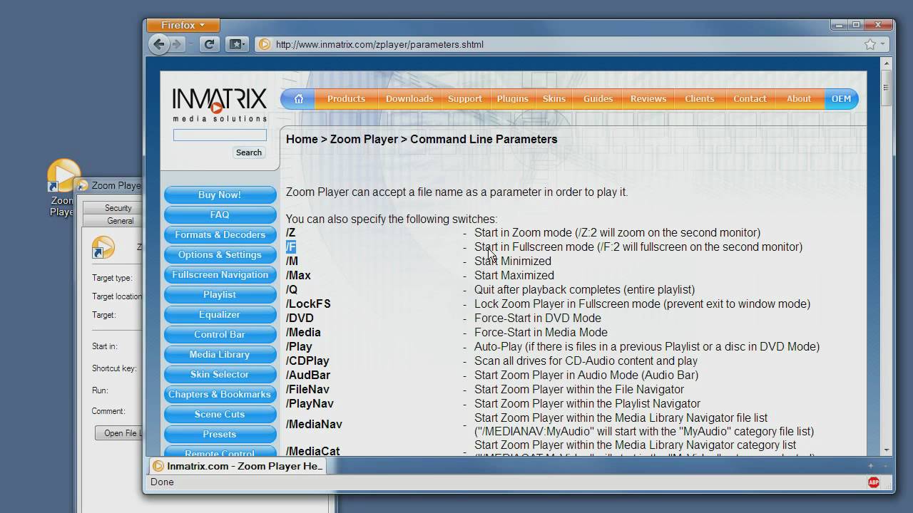
Task: Open the Downloads navigation item
Action: click(409, 99)
